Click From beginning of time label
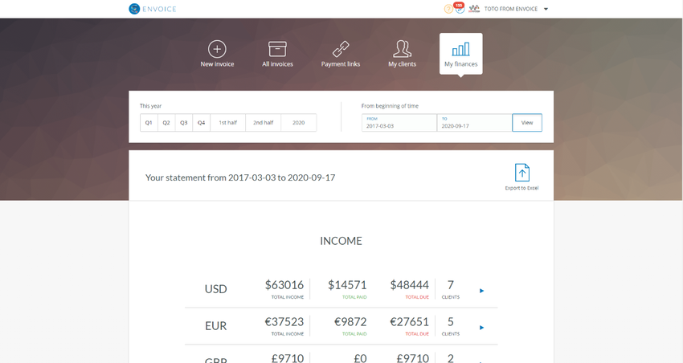Image resolution: width=683 pixels, height=363 pixels. click(390, 106)
